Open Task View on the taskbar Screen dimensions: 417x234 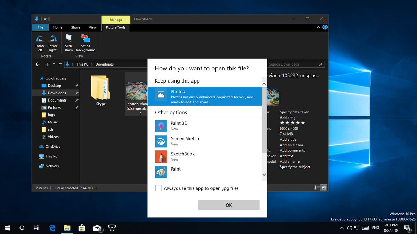36,228
